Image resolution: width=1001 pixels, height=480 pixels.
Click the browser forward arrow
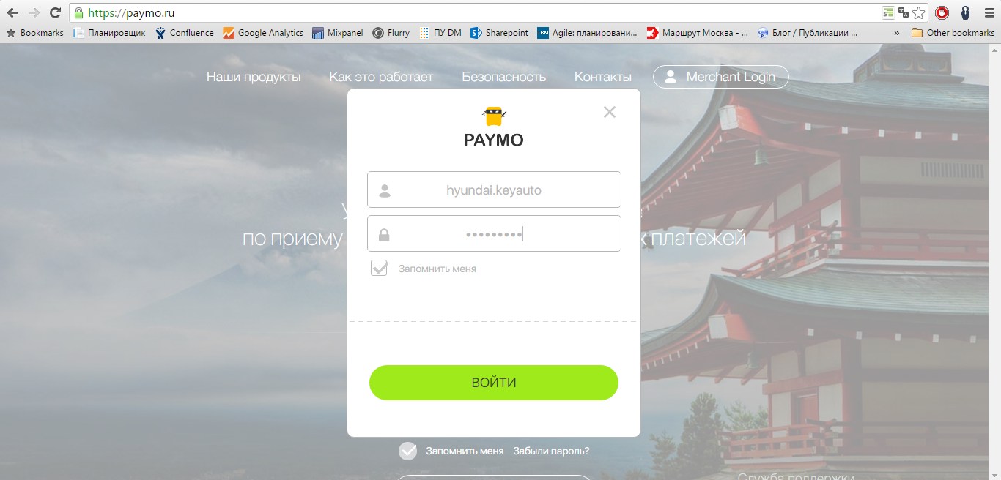click(34, 12)
